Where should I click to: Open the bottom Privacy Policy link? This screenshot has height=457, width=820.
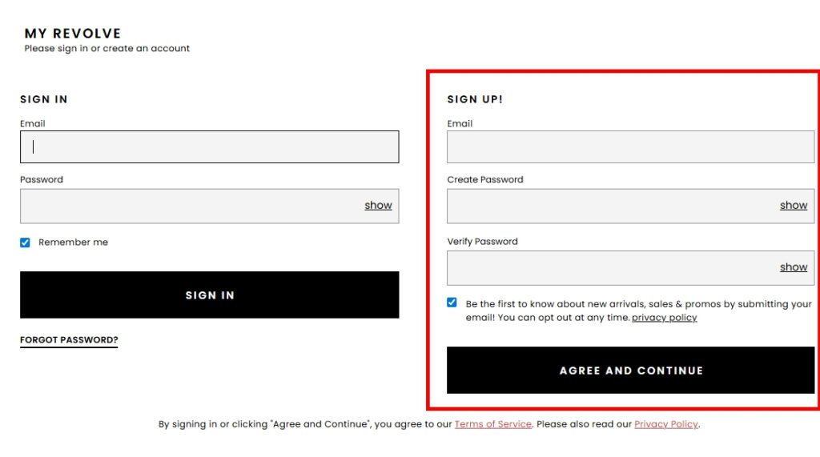[666, 424]
